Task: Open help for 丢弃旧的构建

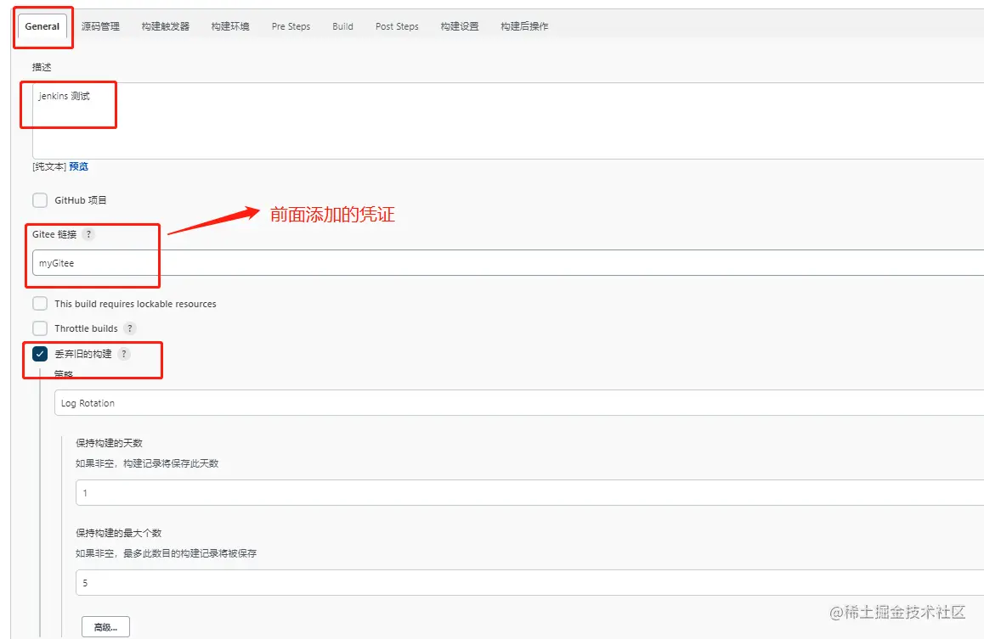Action: coord(123,354)
